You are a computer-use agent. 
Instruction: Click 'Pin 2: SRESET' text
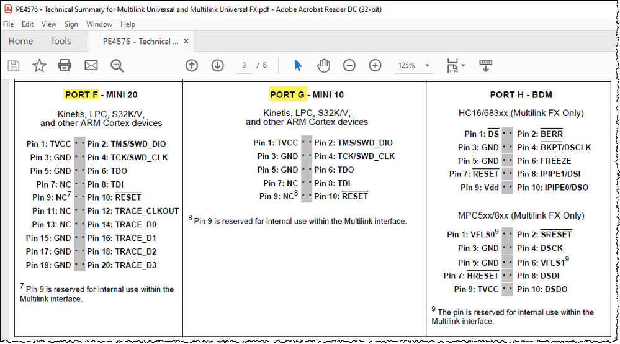point(544,235)
